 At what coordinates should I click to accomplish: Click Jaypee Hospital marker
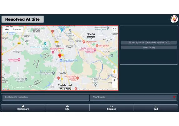[x=84, y=42]
